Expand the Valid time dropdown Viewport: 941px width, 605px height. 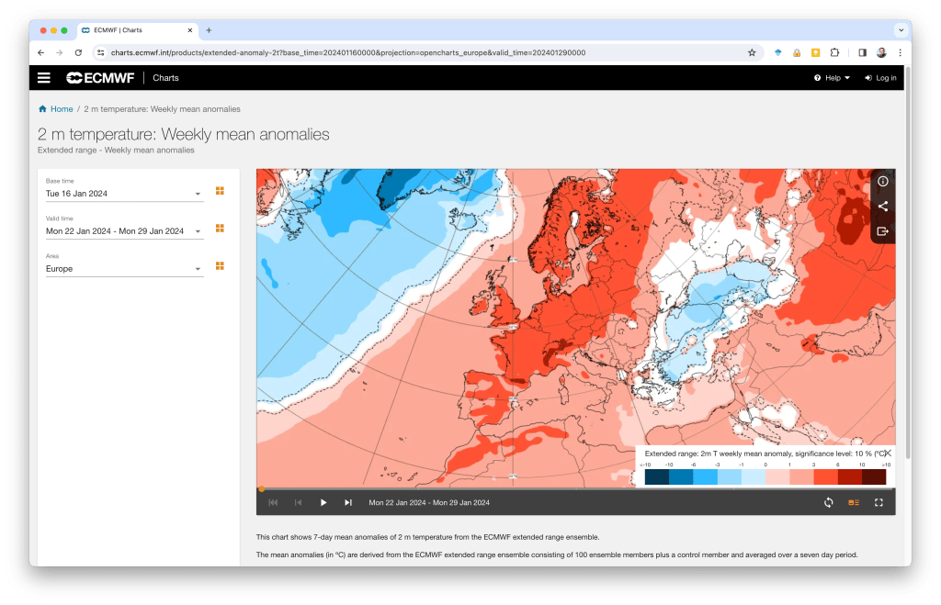pos(198,232)
